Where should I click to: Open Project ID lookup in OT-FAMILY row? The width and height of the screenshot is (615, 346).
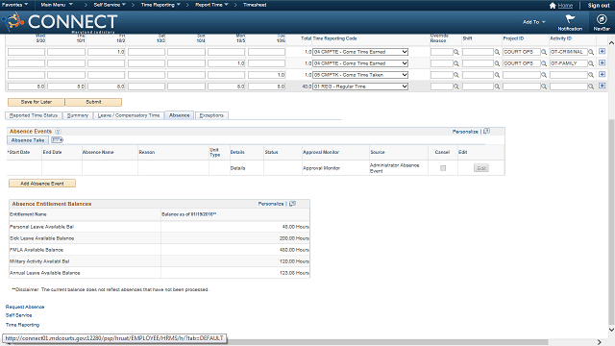[x=544, y=63]
